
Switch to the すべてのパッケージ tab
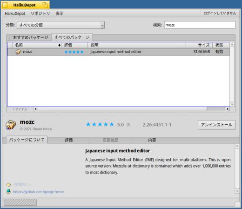coord(72,37)
